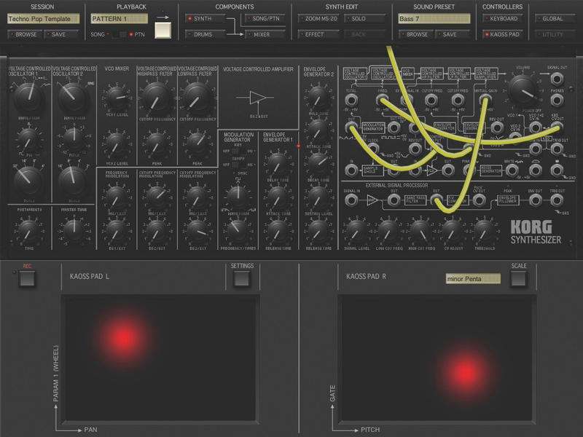
Task: Click the Modulation Generator triangle OUT jack
Action: (x=351, y=127)
